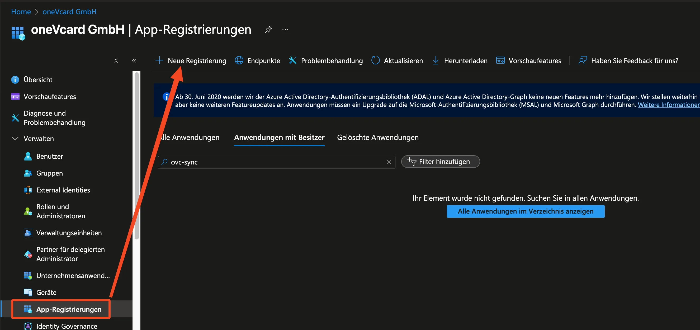Pin the App-Registrierungen page
The image size is (700, 330).
pyautogui.click(x=268, y=29)
